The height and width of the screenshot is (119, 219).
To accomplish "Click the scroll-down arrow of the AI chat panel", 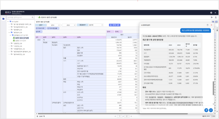I will tap(213, 104).
